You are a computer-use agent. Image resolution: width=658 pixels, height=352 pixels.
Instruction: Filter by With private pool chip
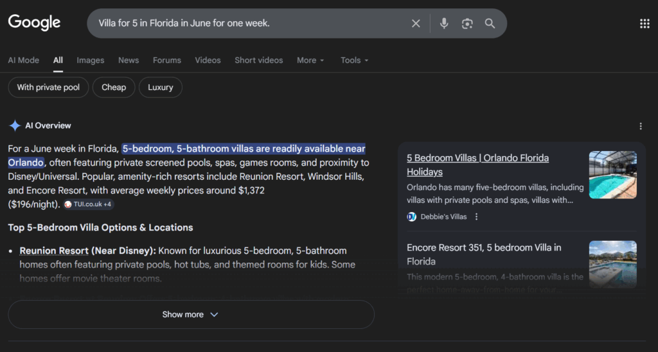[x=48, y=87]
